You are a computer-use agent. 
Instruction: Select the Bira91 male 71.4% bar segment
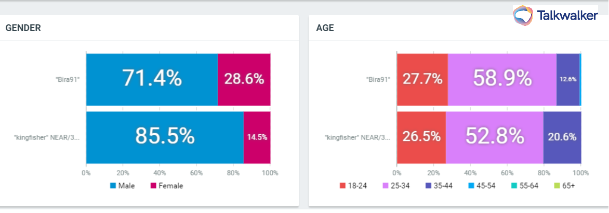152,79
